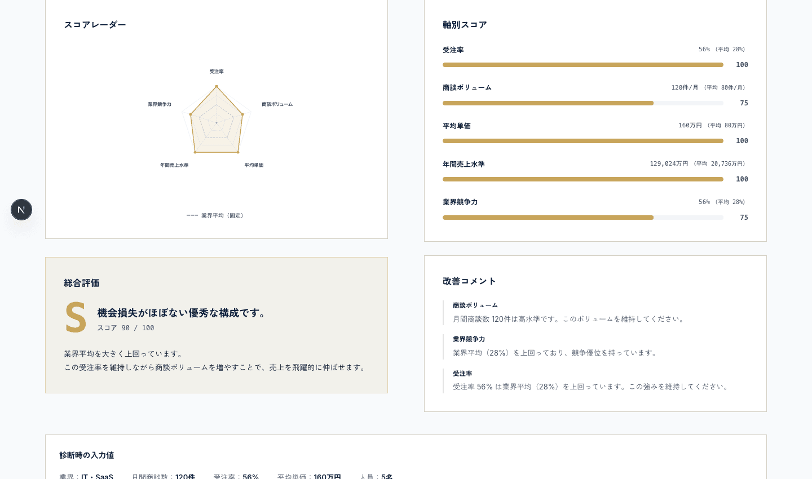Image resolution: width=812 pixels, height=479 pixels.
Task: Click the 平均単価：160万円 input value
Action: click(309, 476)
